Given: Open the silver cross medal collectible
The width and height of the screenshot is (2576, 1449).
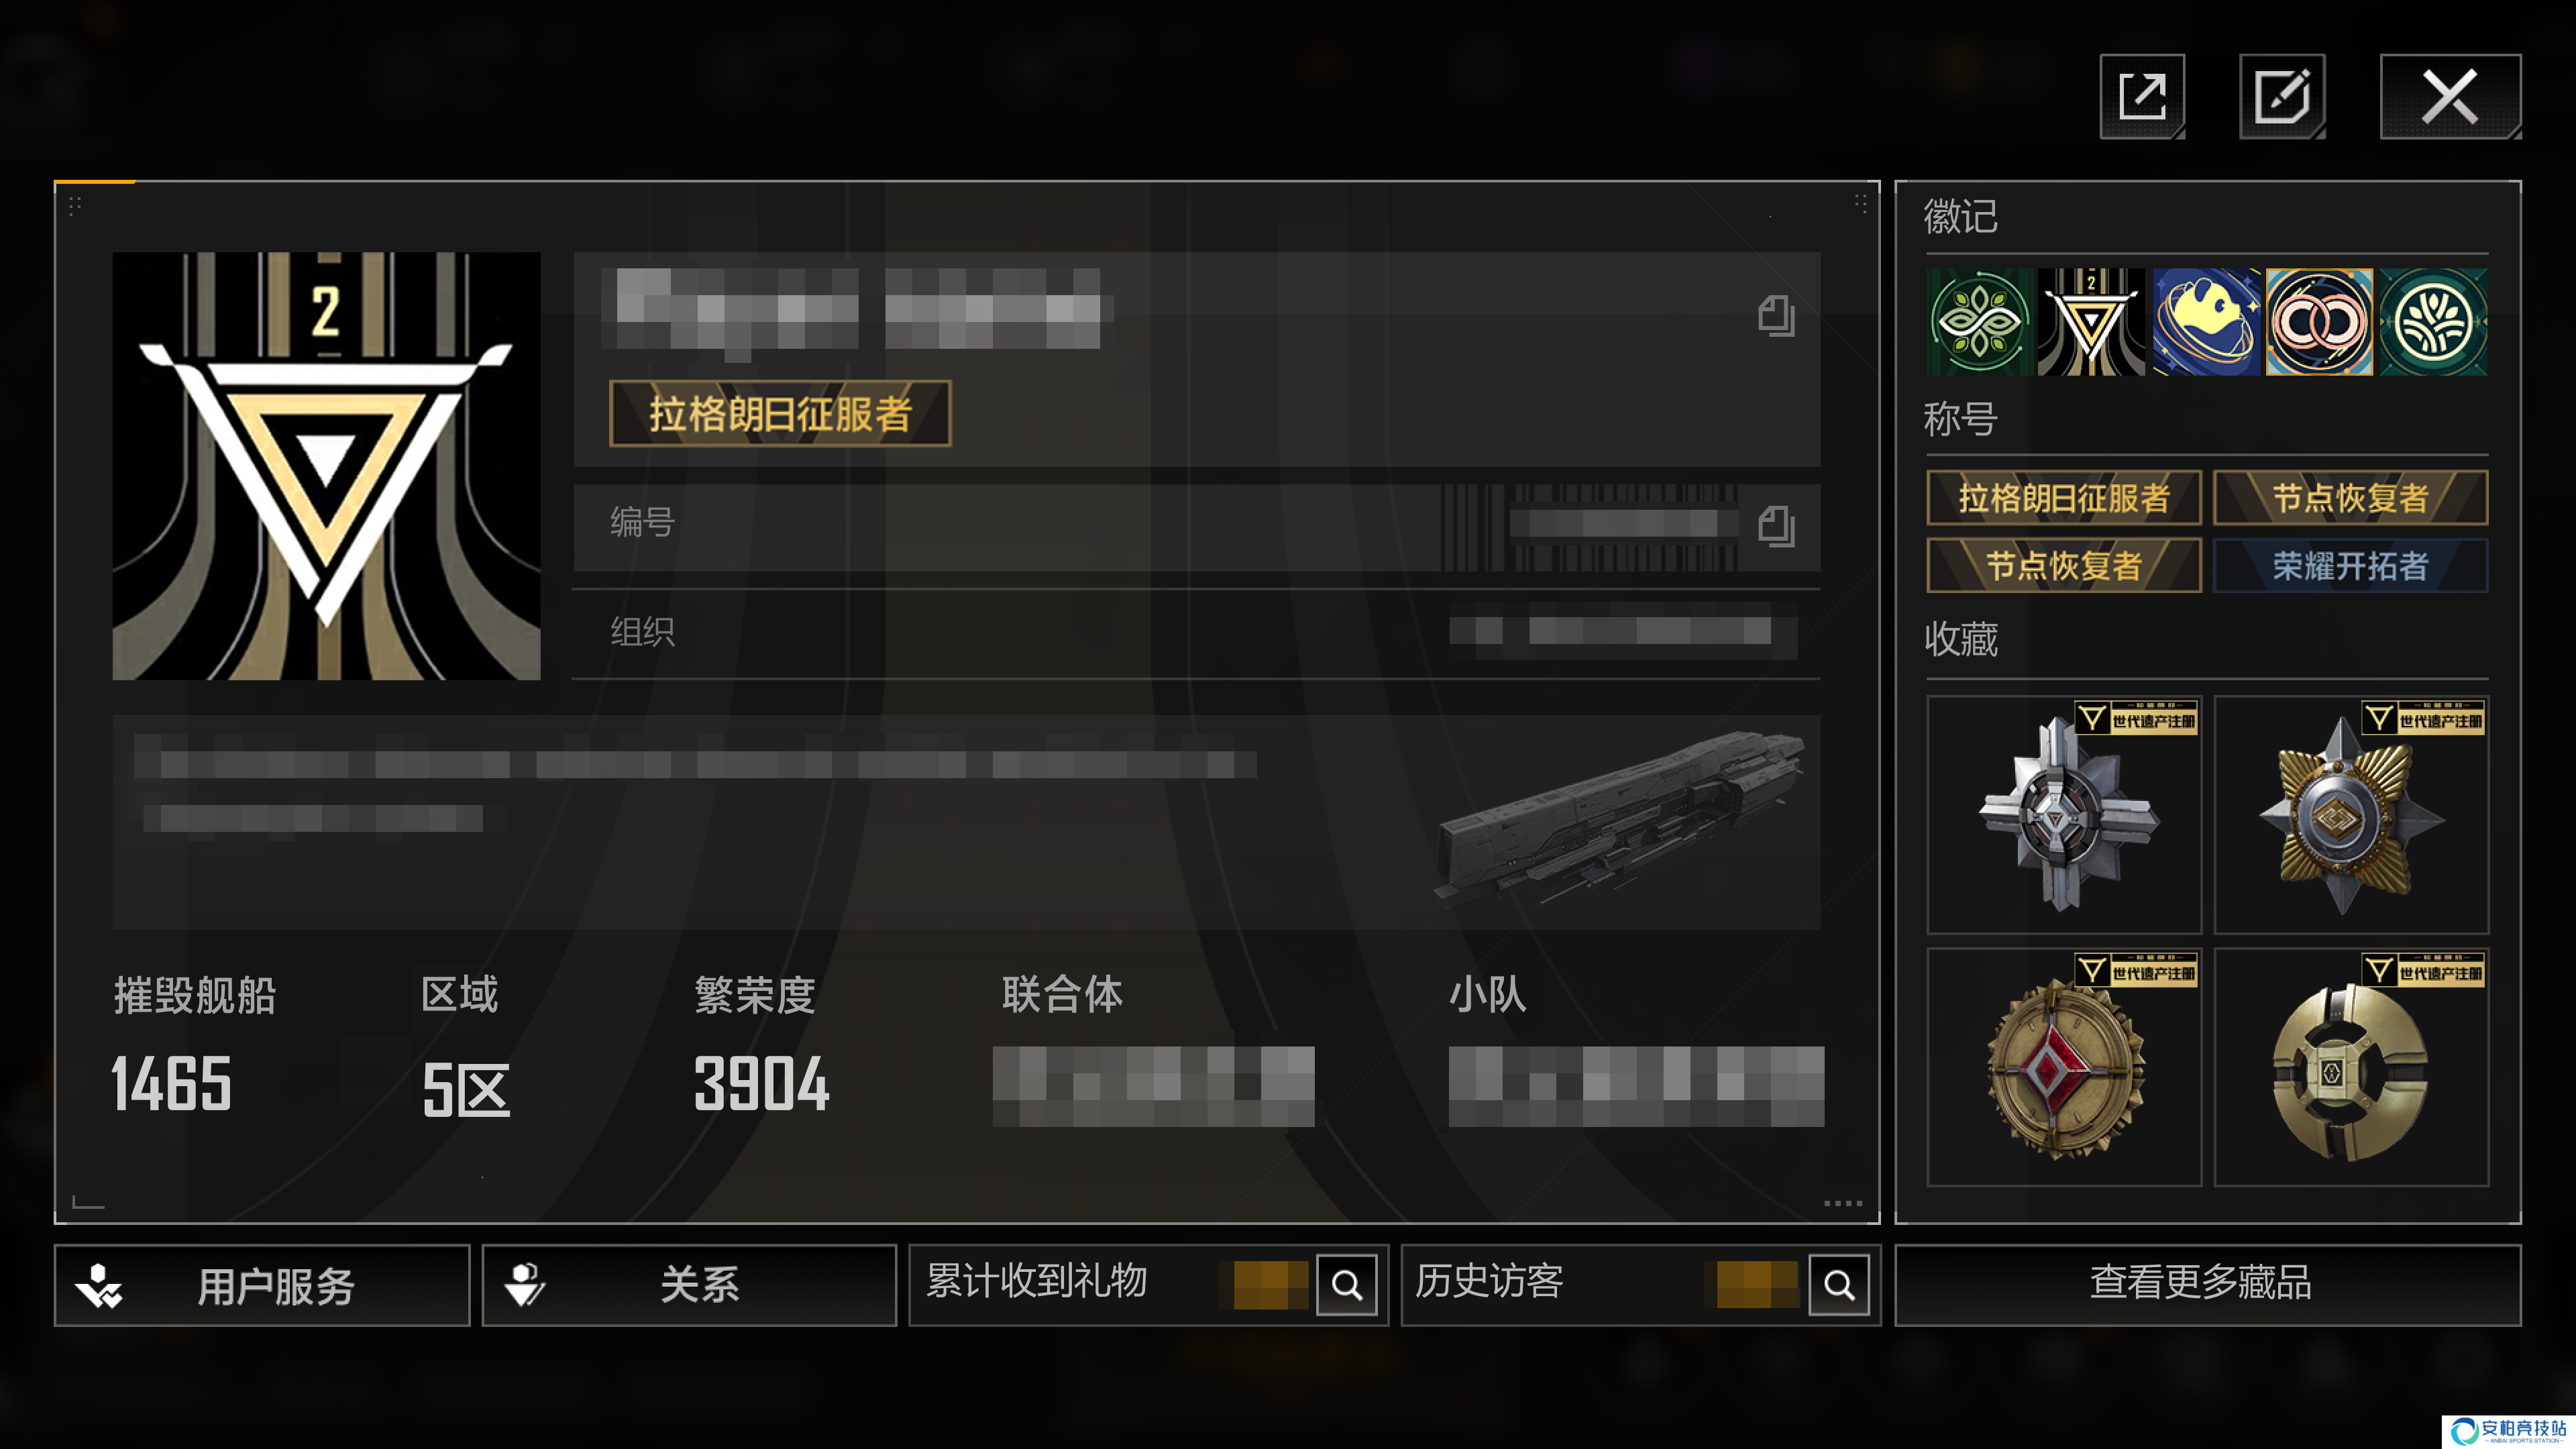Looking at the screenshot, I should click(x=2064, y=815).
